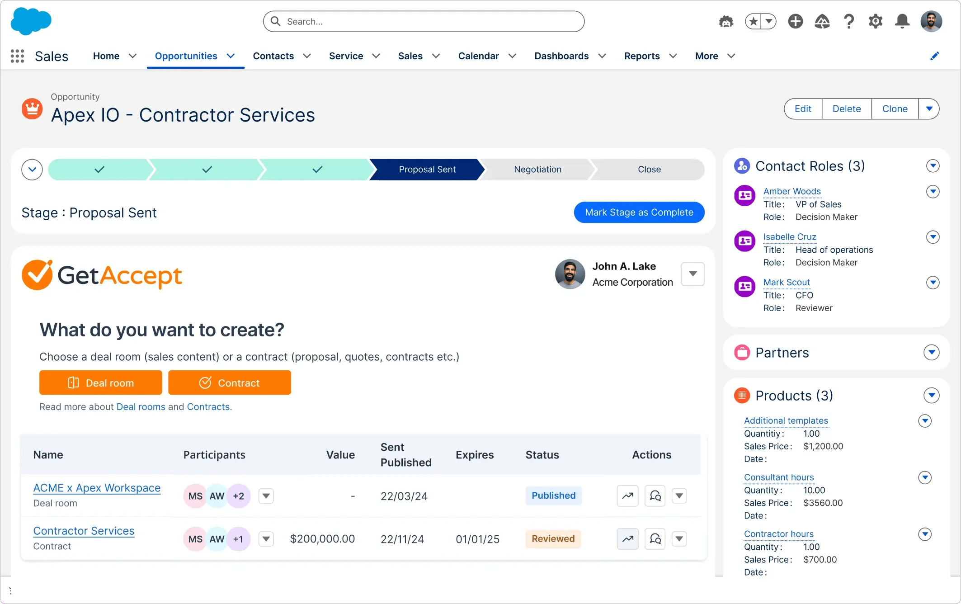
Task: Open the Reports tab
Action: 642,56
